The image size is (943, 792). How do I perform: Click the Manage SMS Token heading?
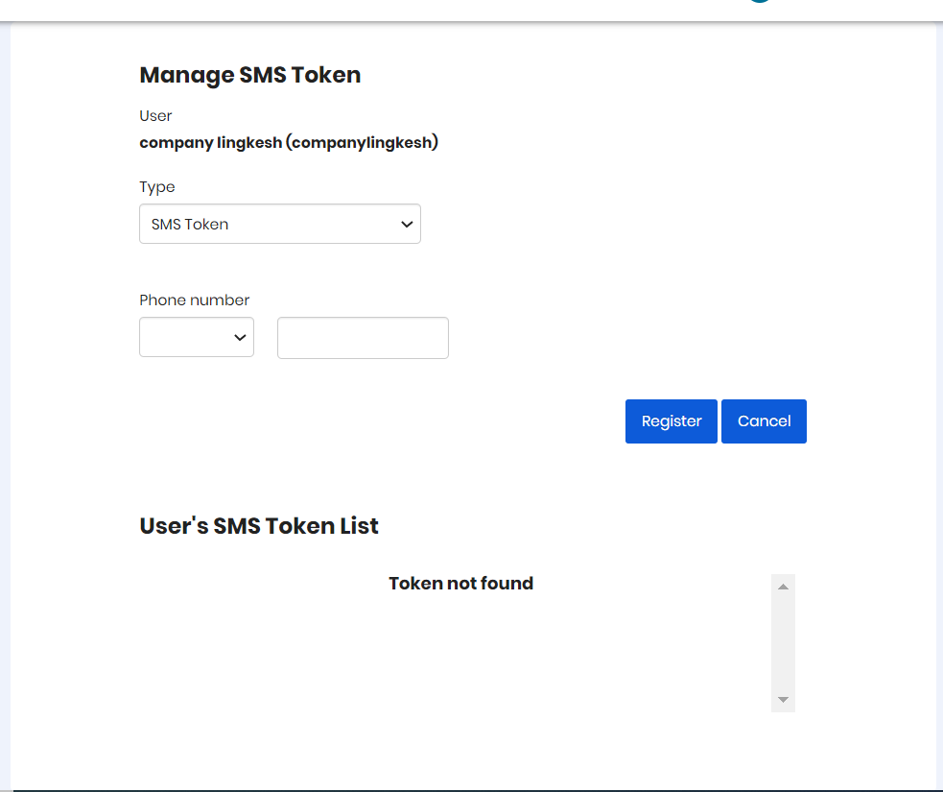pos(250,75)
